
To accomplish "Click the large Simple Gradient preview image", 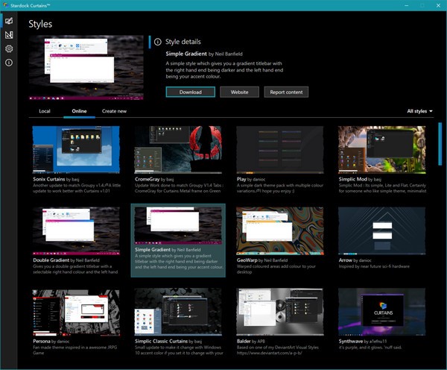I will 88,67.
